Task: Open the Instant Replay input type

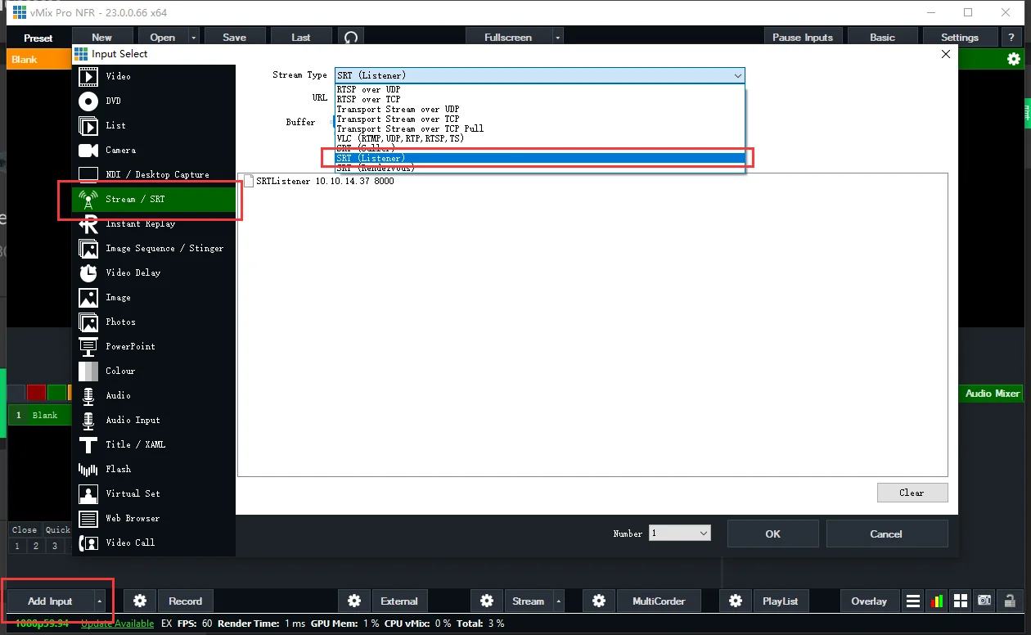Action: point(154,223)
